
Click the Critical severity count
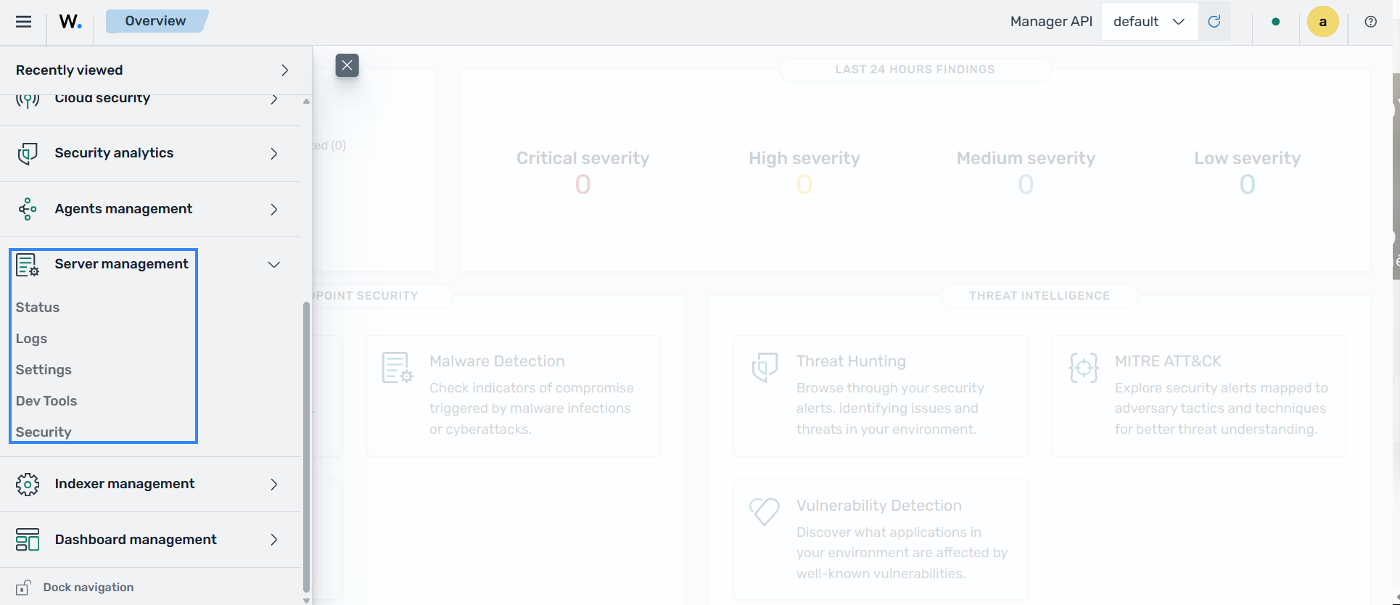tap(583, 185)
